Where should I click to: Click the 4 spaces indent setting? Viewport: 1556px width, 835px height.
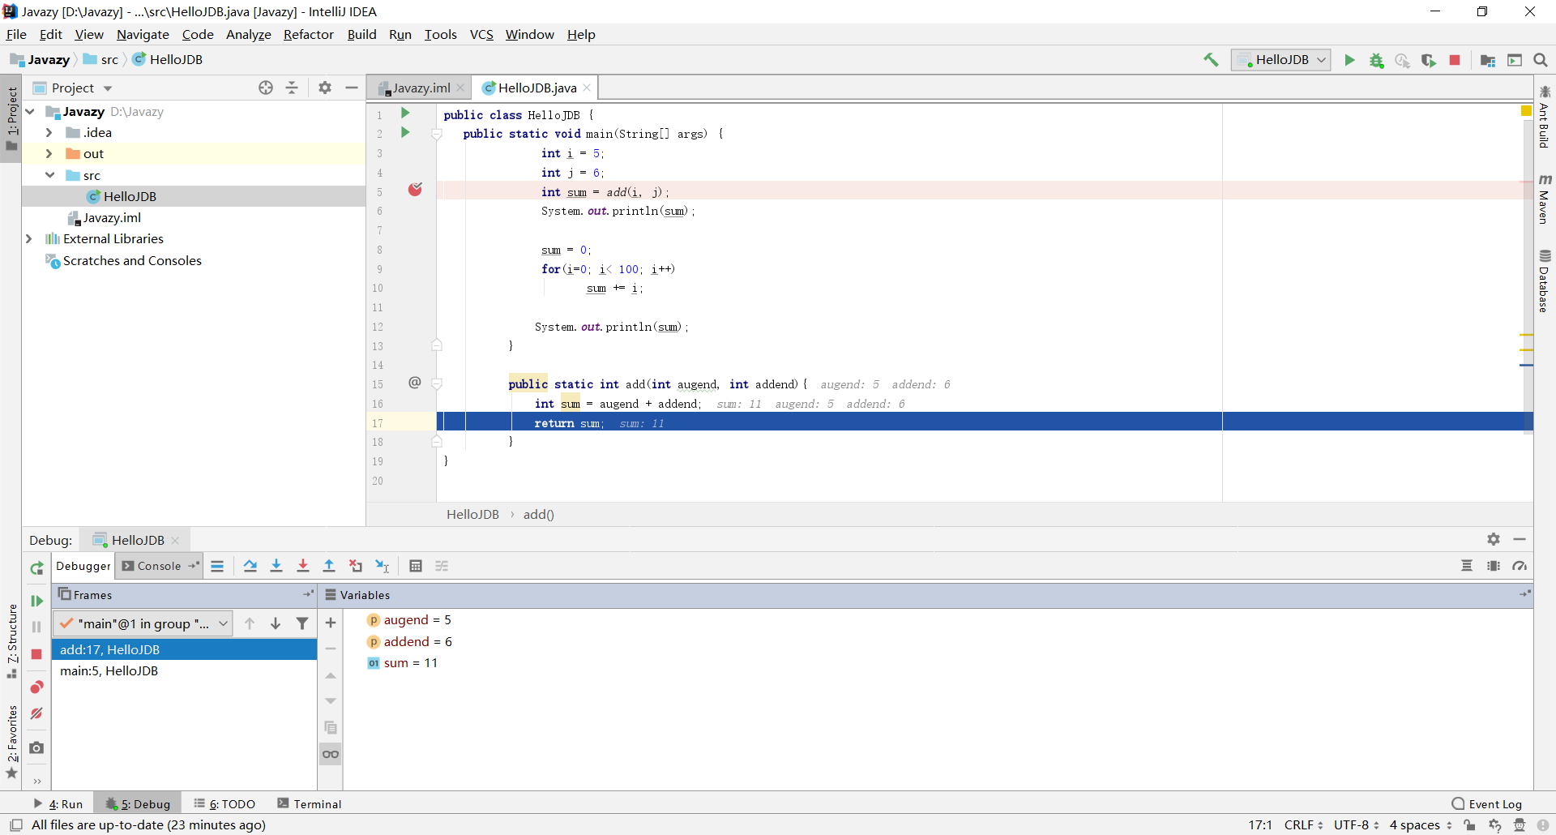coord(1421,824)
